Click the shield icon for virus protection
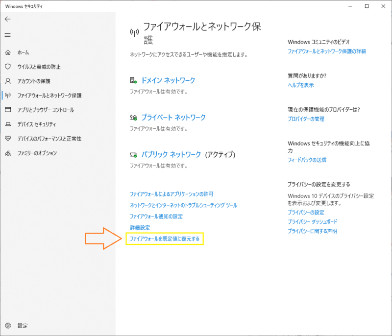The image size is (392, 336). tap(8, 67)
